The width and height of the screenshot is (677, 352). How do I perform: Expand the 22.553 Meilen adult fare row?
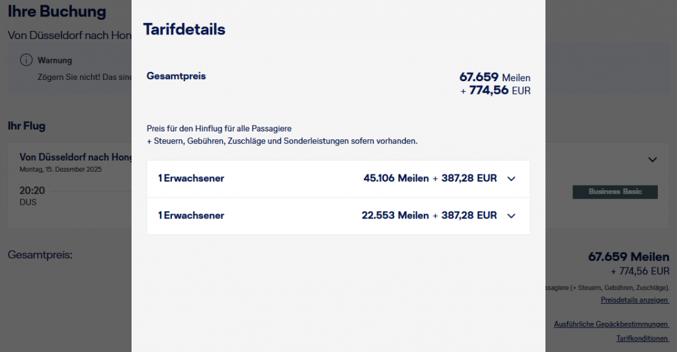pyautogui.click(x=510, y=215)
